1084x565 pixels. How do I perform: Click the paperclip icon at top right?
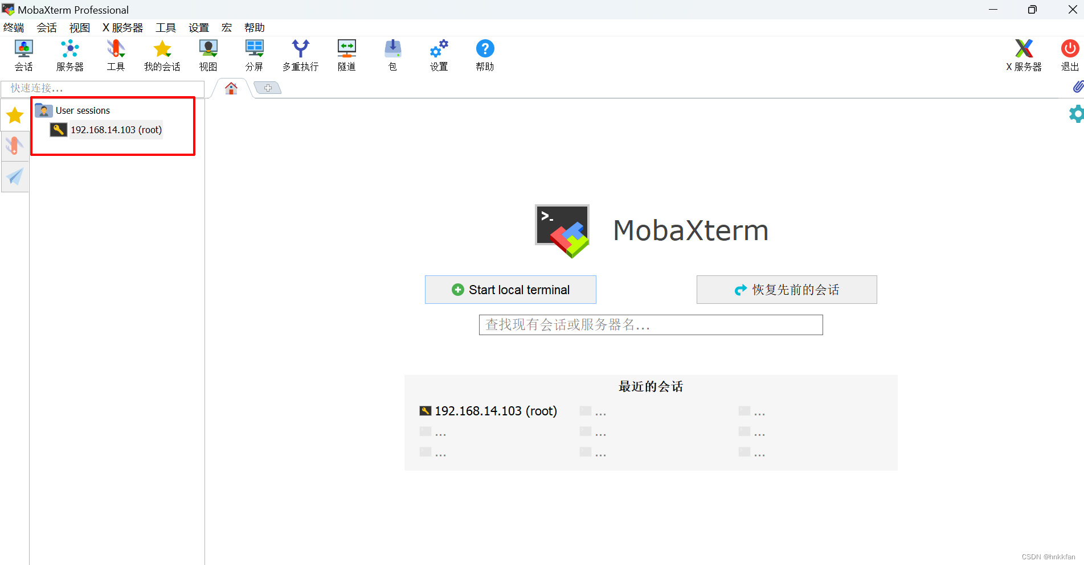[x=1078, y=86]
